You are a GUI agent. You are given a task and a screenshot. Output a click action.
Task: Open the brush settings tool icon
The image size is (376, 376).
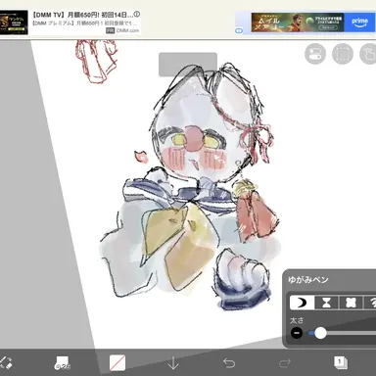coord(62,363)
